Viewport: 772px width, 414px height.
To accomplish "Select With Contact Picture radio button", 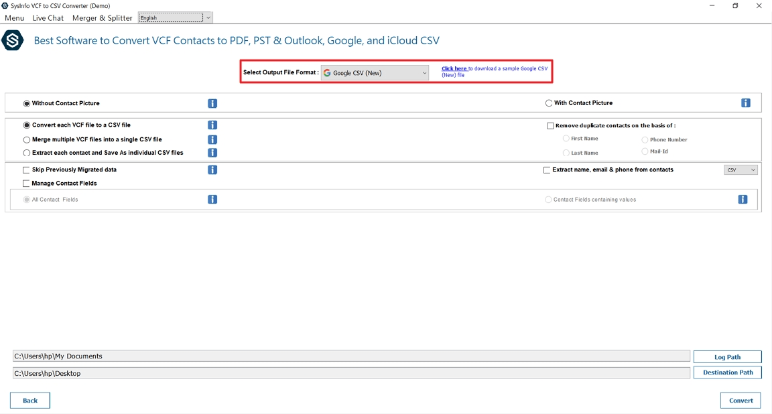I will (548, 103).
